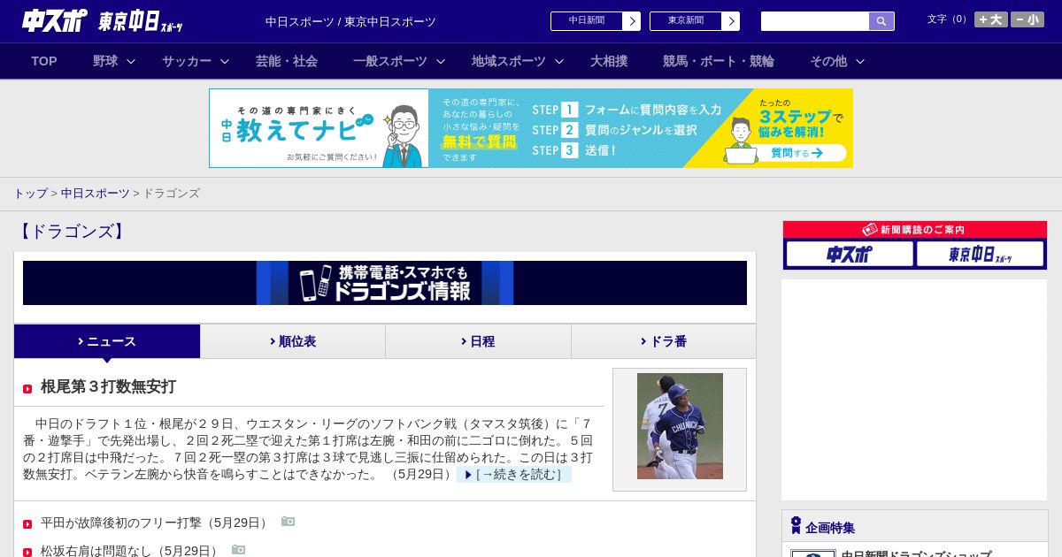The height and width of the screenshot is (557, 1062).
Task: Switch to the 日程 tab
Action: click(x=478, y=341)
